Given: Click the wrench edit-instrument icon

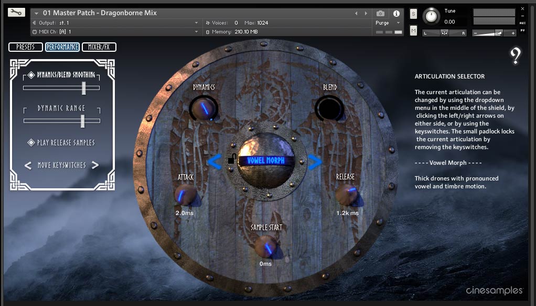Looking at the screenshot, I should (16, 13).
